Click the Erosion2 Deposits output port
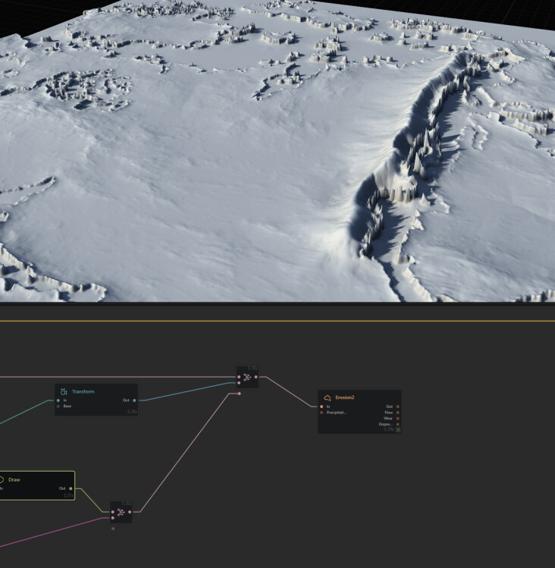Screen dimensions: 555x568 click(x=398, y=424)
